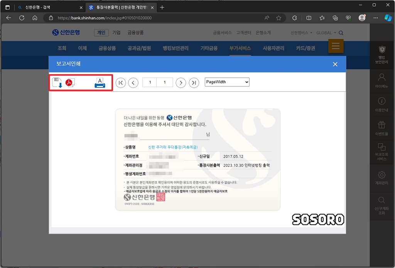
Task: Expand the GLOBAL dropdown
Action: (326, 33)
